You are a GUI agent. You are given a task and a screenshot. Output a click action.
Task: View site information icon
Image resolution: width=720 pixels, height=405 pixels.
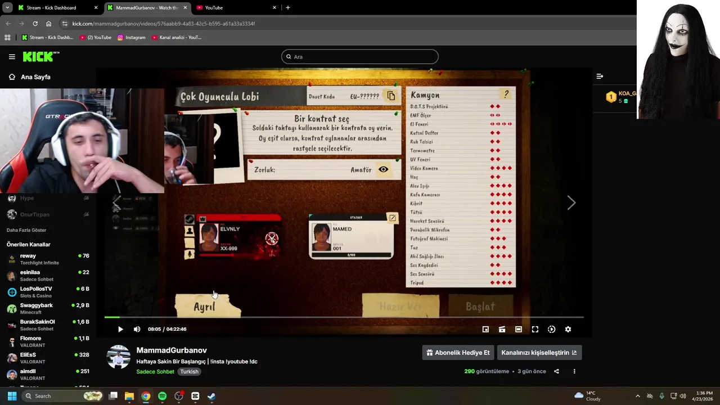pos(65,24)
